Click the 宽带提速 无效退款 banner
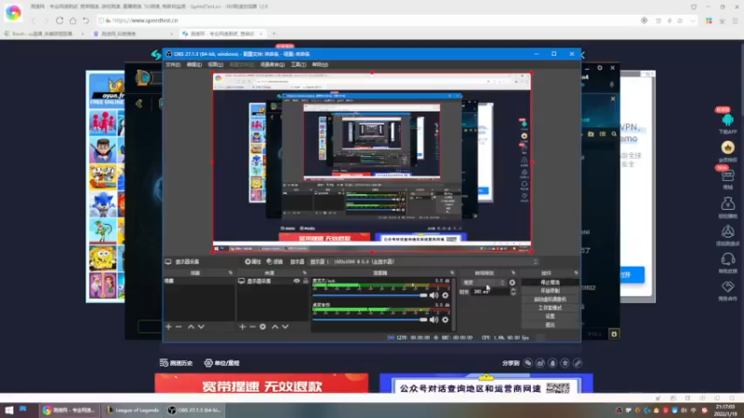The height and width of the screenshot is (418, 744). (261, 384)
